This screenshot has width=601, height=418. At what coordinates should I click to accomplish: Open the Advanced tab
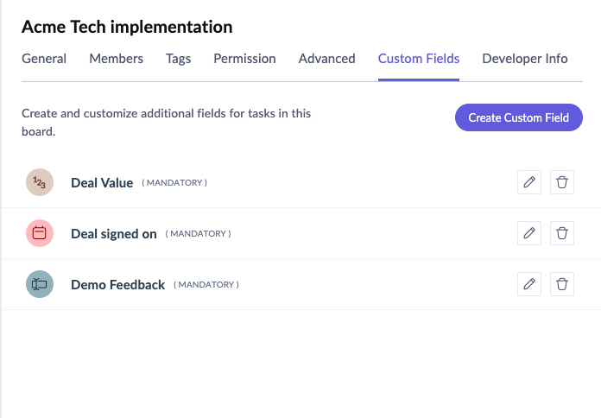(x=326, y=59)
